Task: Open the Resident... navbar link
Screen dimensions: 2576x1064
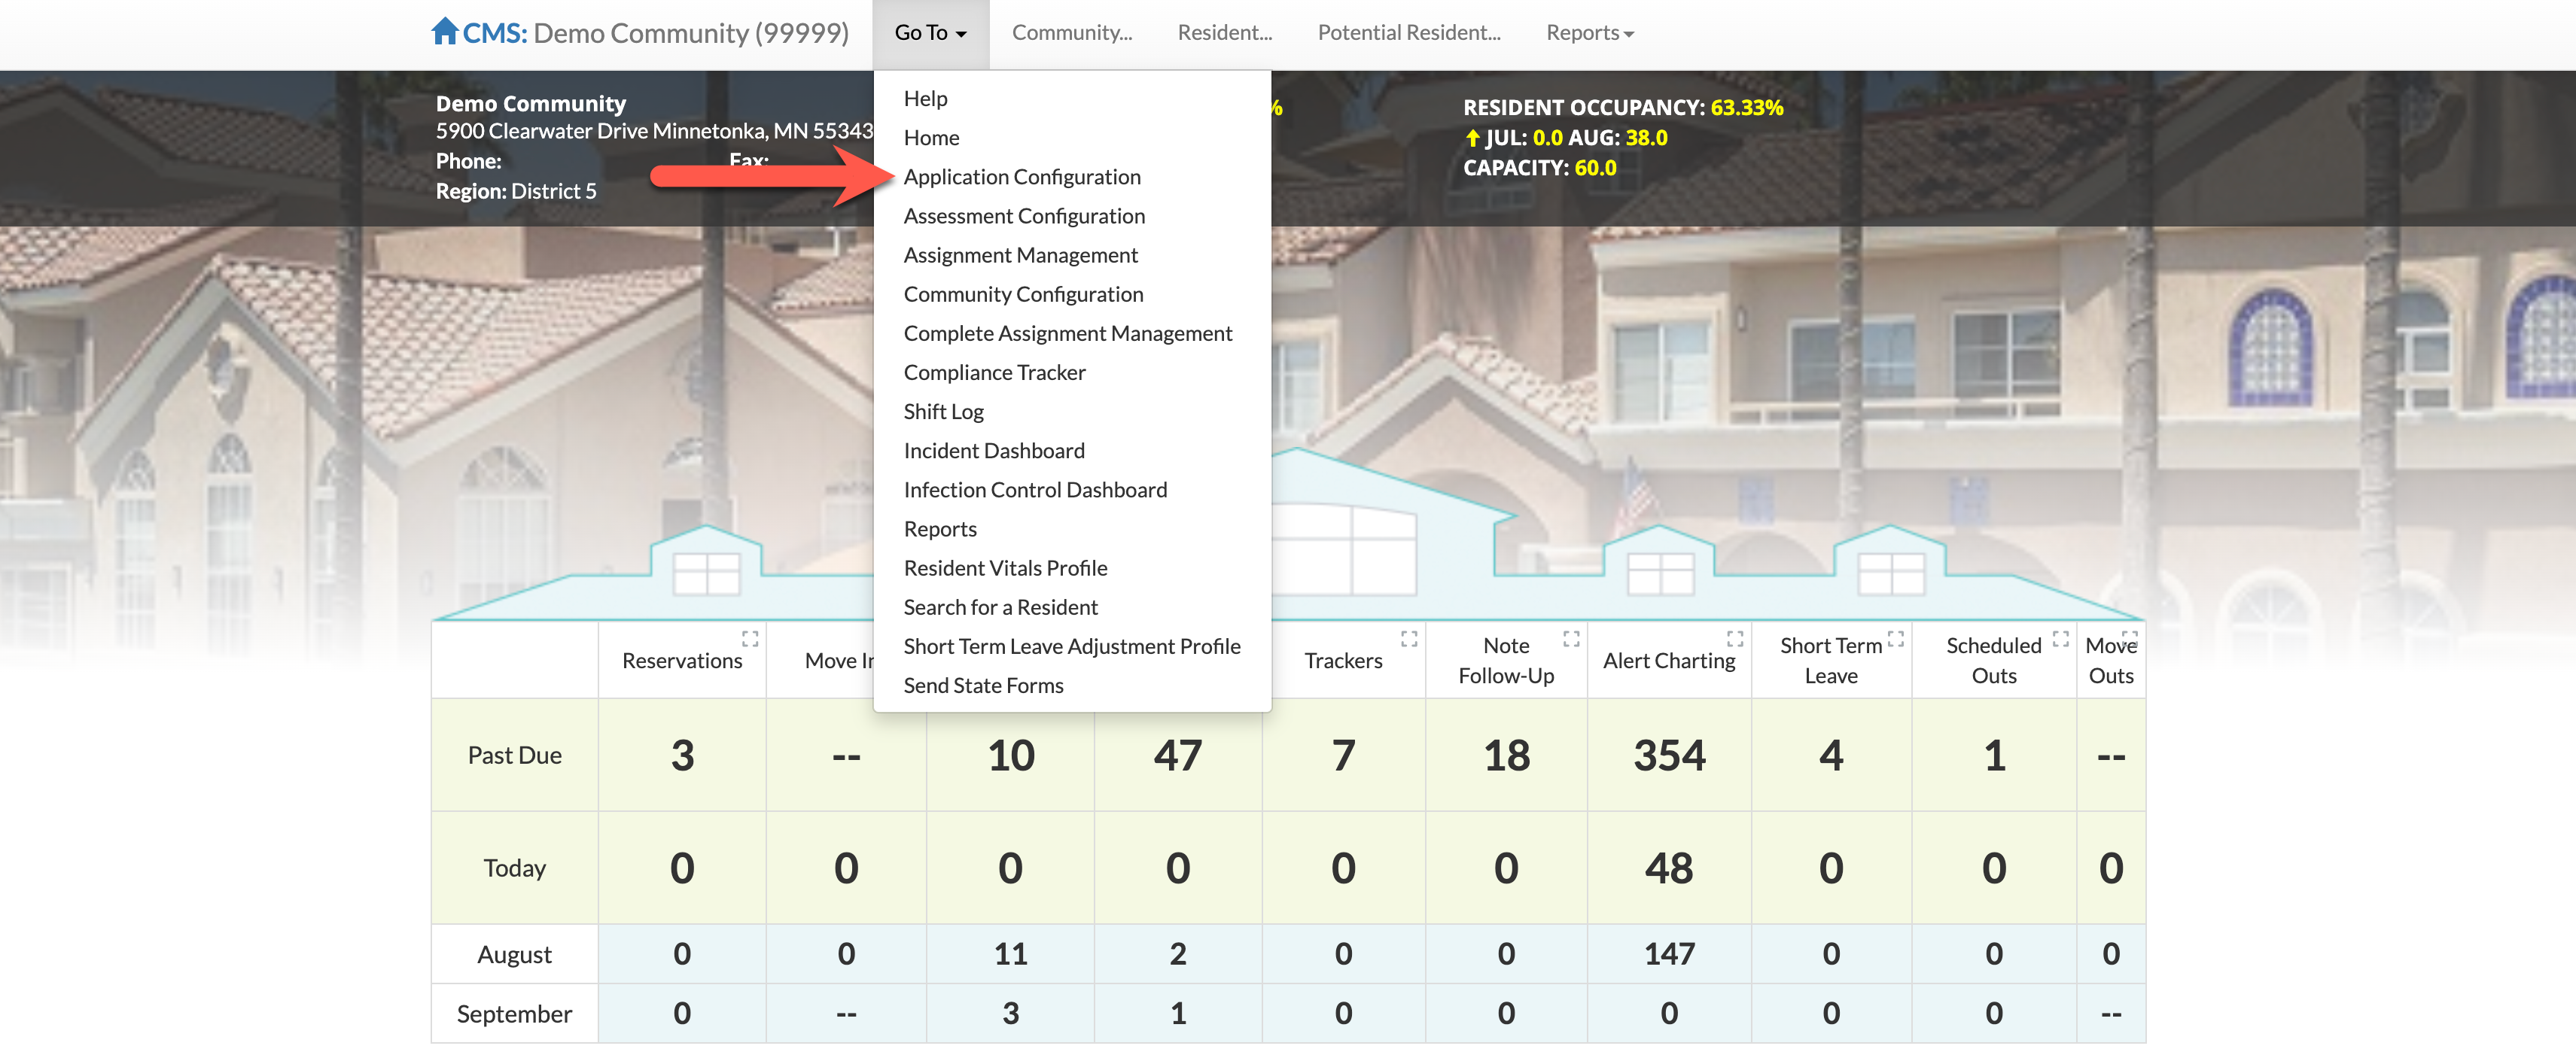Action: (x=1224, y=33)
